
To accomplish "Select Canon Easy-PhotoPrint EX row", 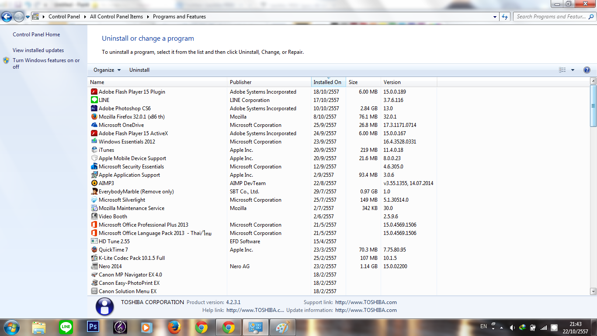I will point(264,283).
